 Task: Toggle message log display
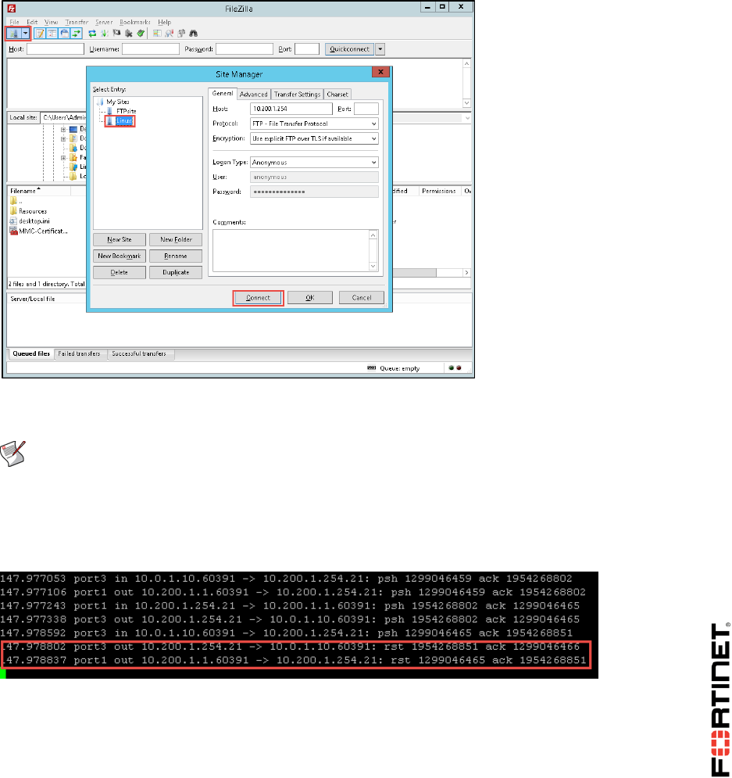40,34
